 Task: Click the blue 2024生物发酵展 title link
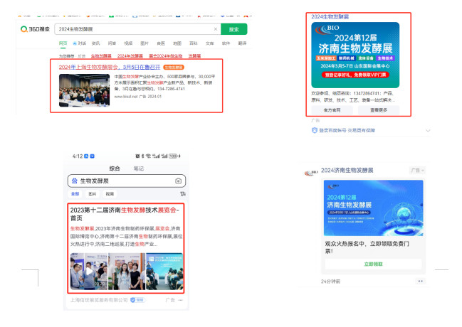(330, 17)
